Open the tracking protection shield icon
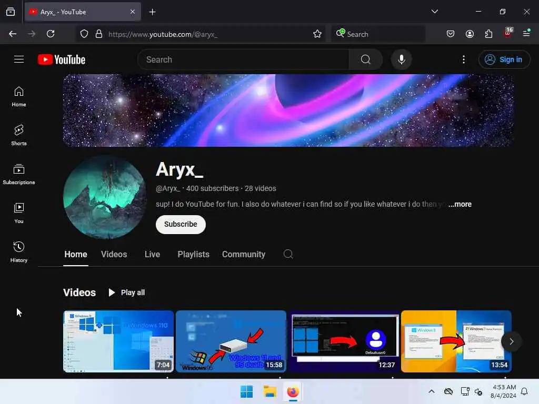The image size is (539, 404). (84, 34)
